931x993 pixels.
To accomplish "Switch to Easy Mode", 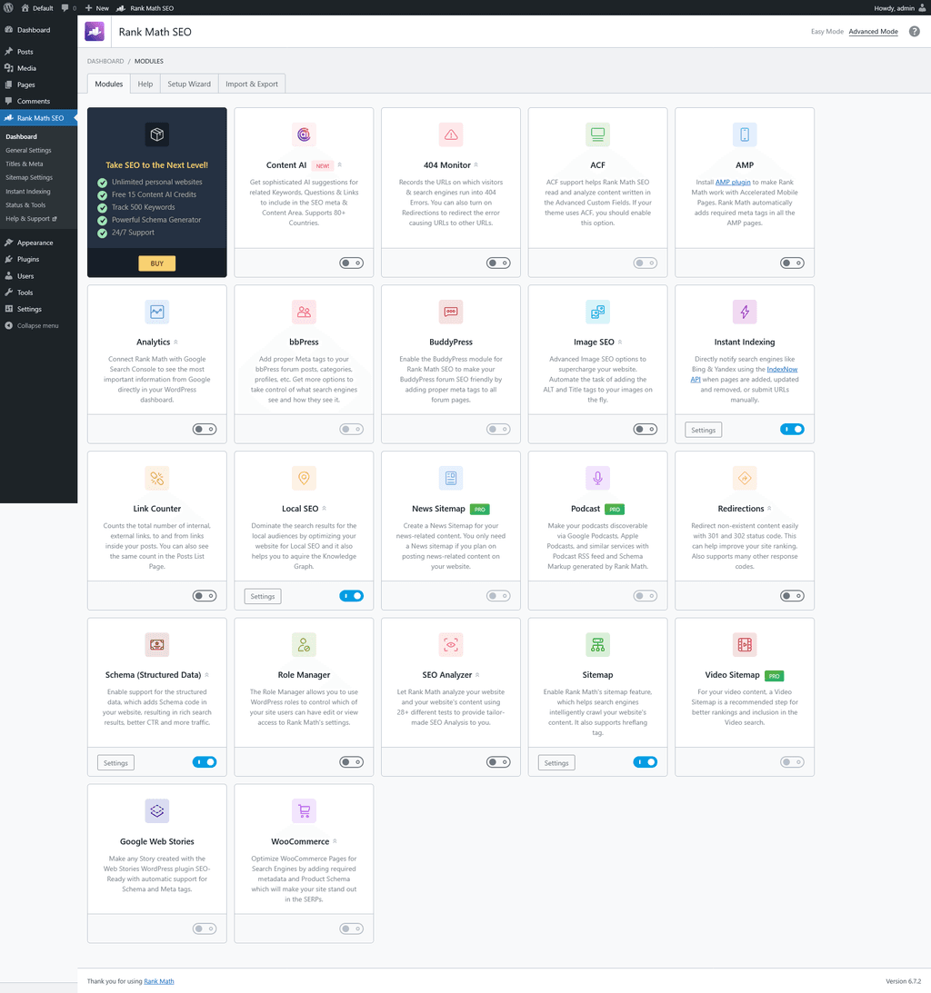I will tap(827, 32).
